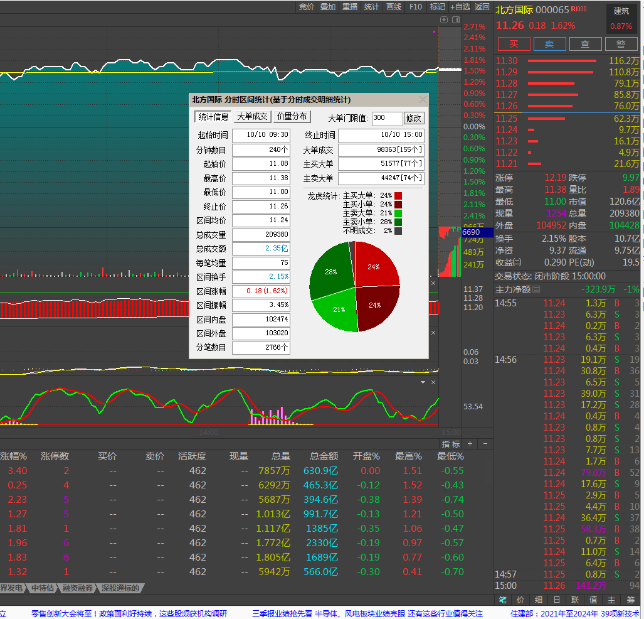Select the 筹 tab at bottom right
644x619 pixels.
[630, 600]
